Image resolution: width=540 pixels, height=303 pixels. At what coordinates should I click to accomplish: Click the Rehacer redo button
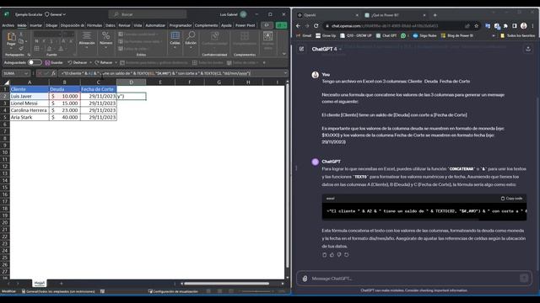pyautogui.click(x=104, y=63)
